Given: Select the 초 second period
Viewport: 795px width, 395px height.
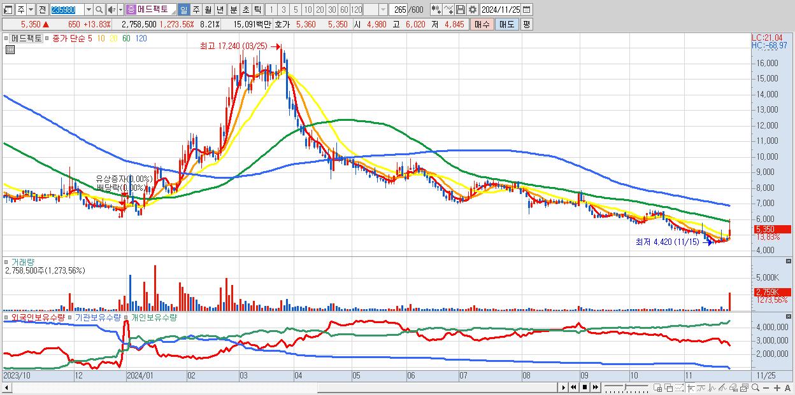Looking at the screenshot, I should [x=245, y=10].
